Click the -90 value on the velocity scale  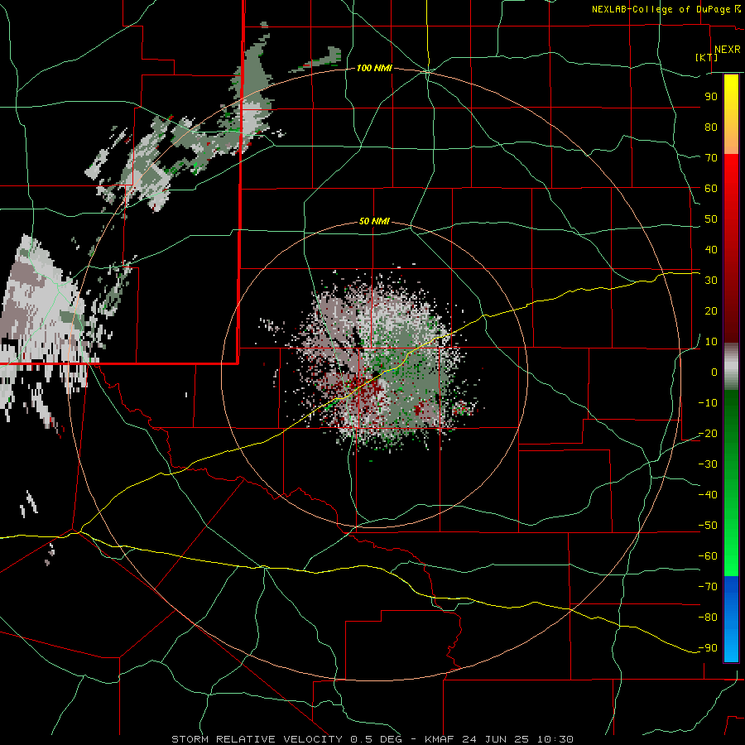pyautogui.click(x=708, y=648)
